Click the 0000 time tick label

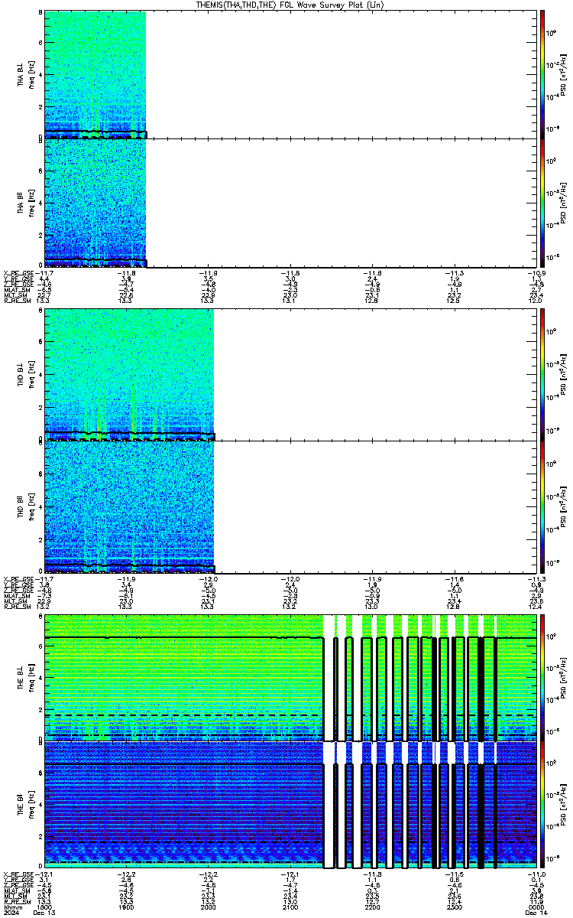[x=536, y=907]
